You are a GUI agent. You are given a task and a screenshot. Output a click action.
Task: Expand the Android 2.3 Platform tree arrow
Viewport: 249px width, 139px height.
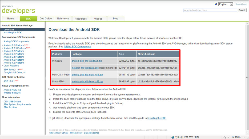tap(2, 51)
